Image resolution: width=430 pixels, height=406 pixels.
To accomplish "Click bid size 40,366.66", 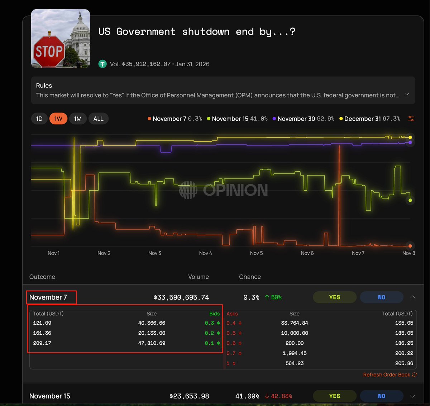I will (152, 323).
